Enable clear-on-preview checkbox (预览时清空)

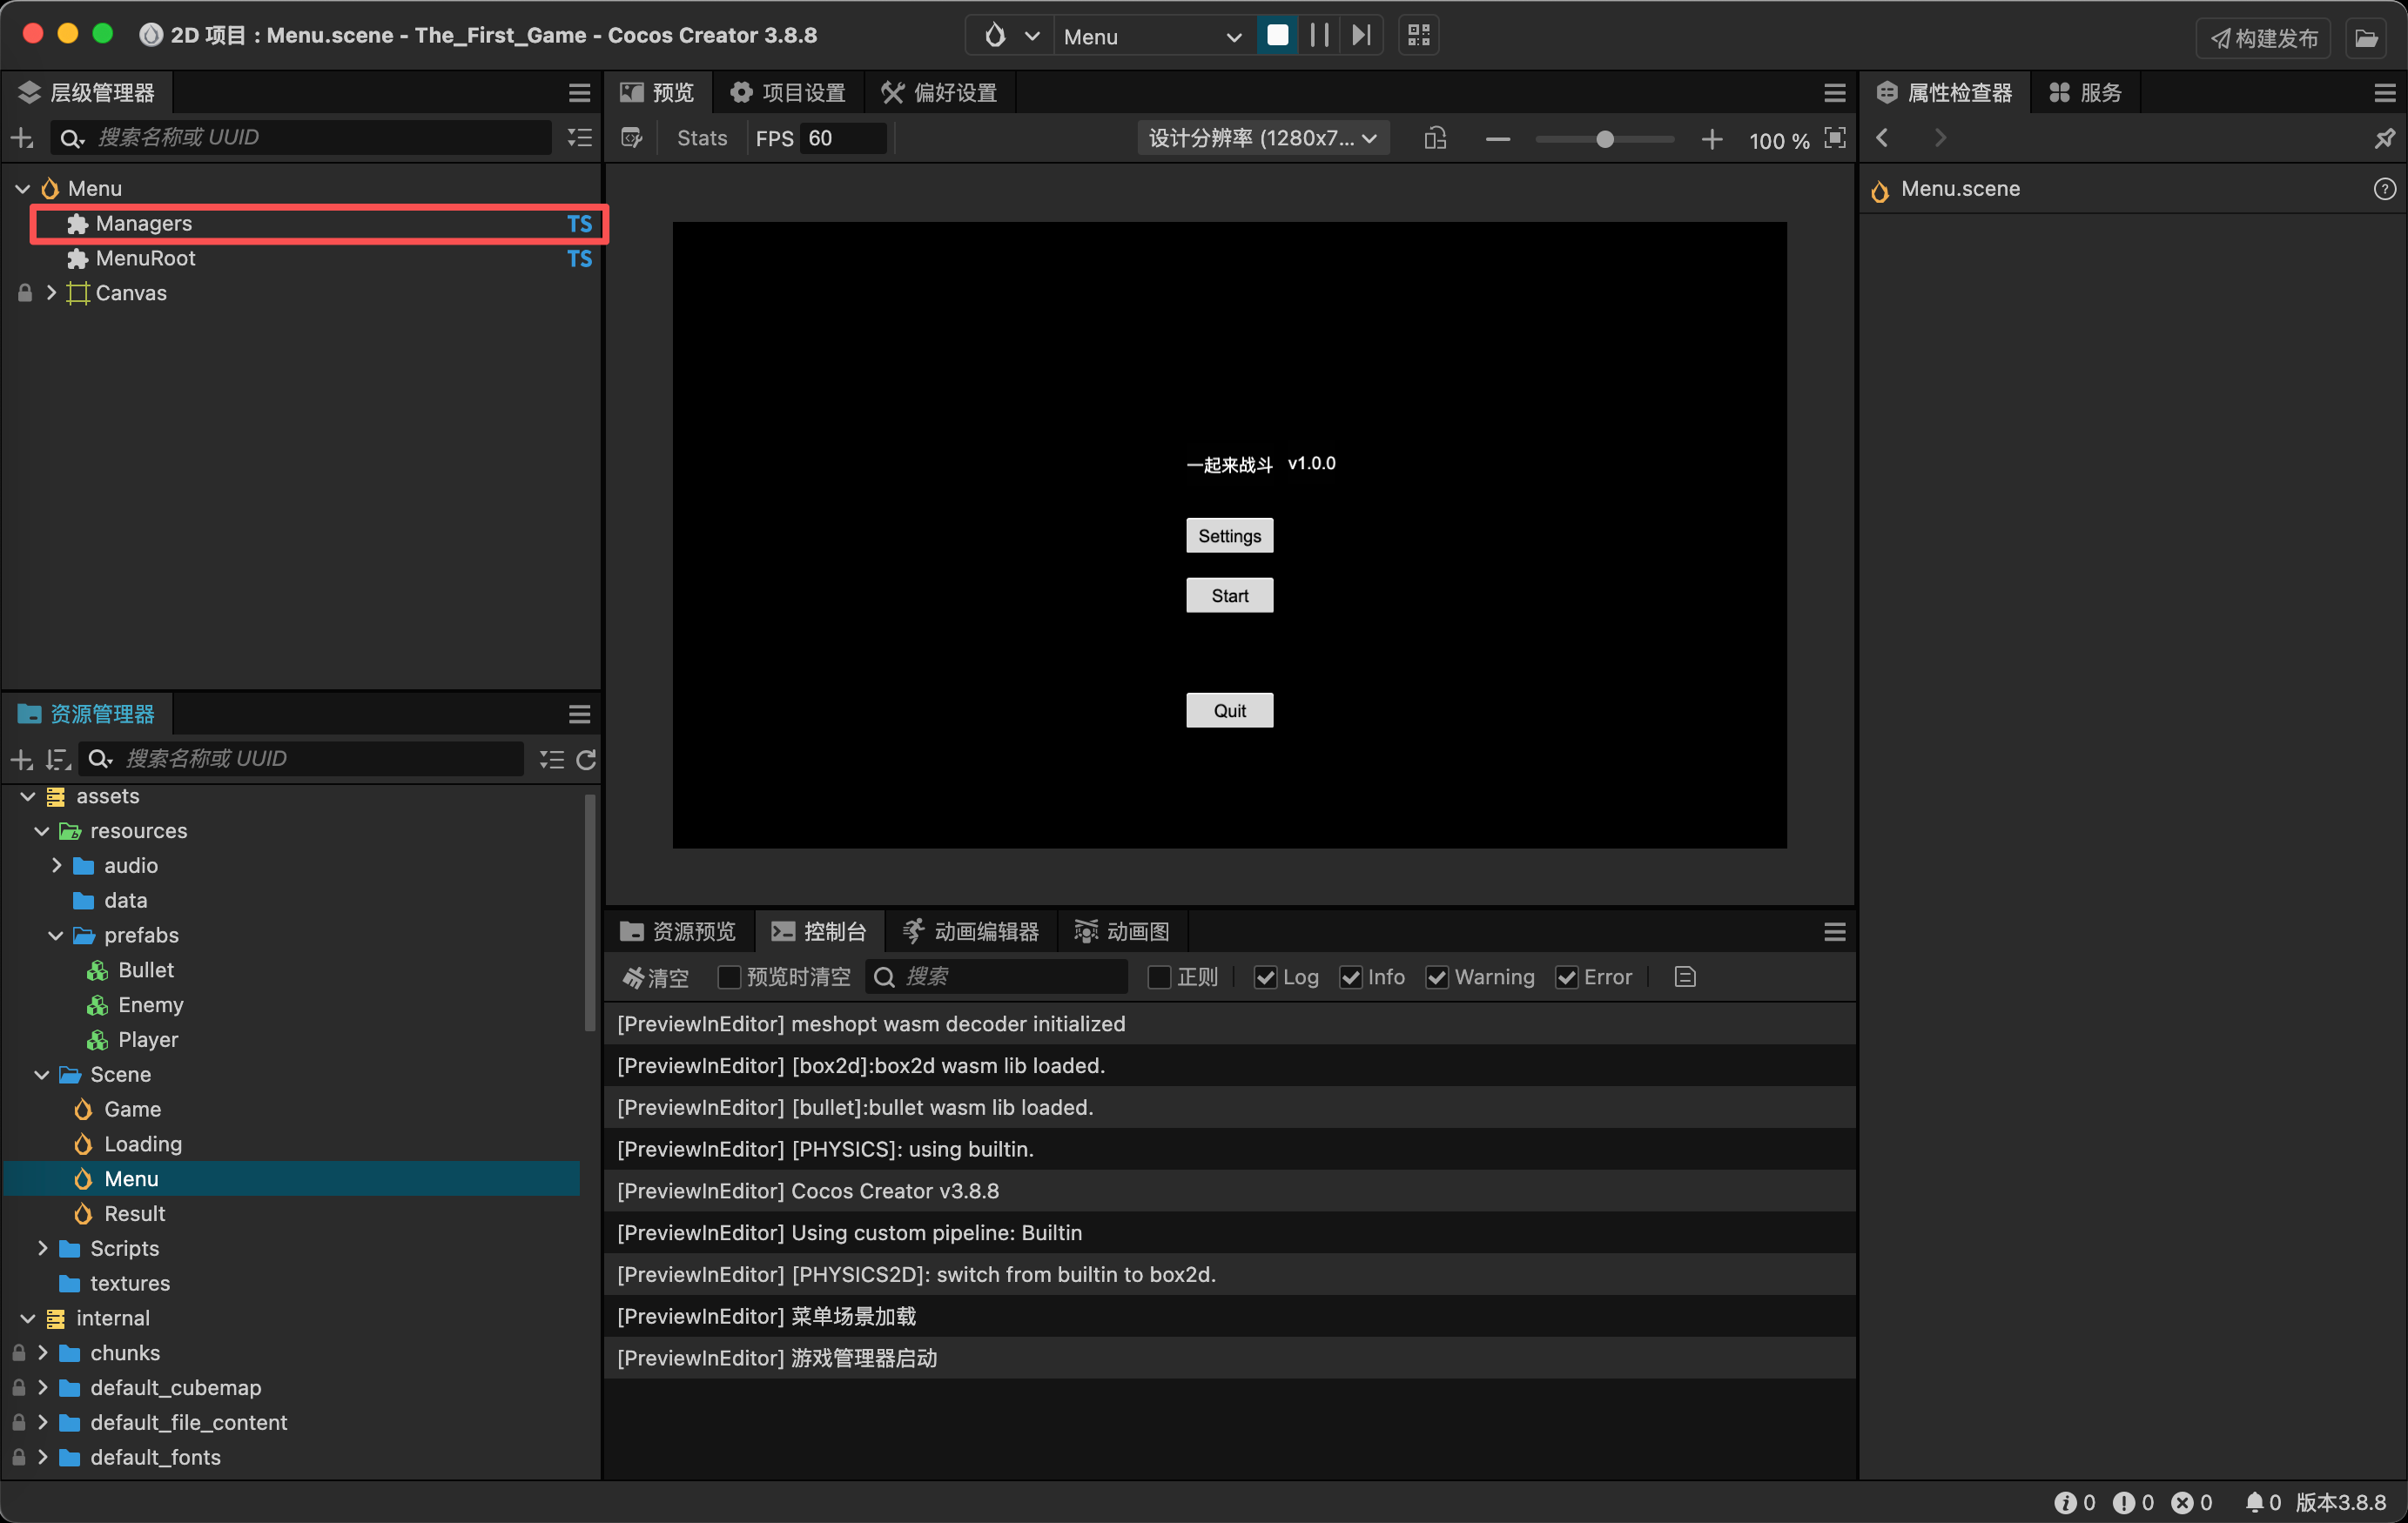click(729, 977)
